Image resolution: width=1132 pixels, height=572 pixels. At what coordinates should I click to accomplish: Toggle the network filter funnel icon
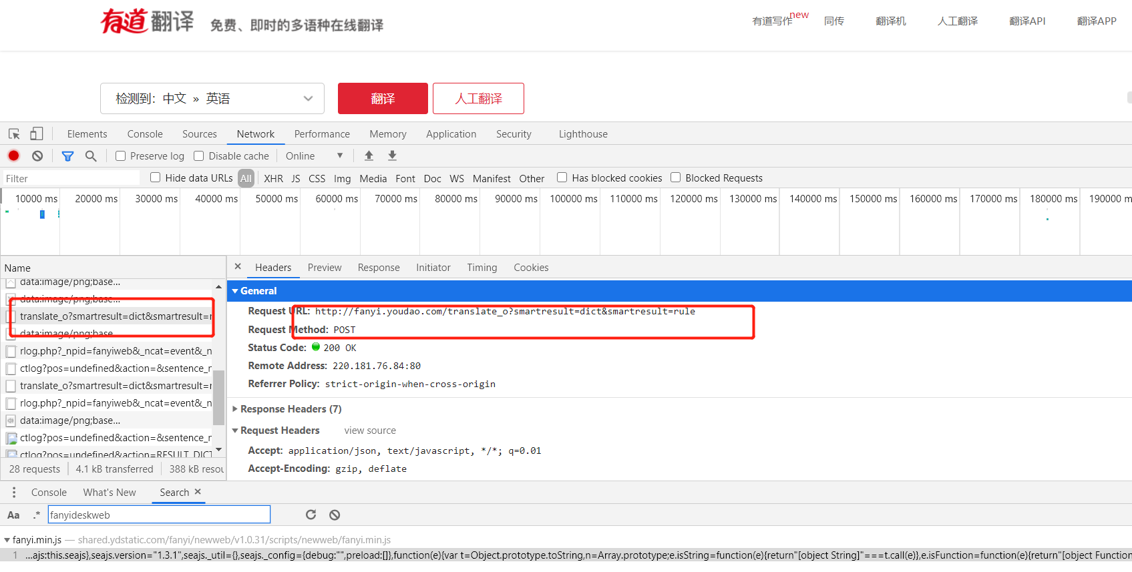pyautogui.click(x=67, y=156)
